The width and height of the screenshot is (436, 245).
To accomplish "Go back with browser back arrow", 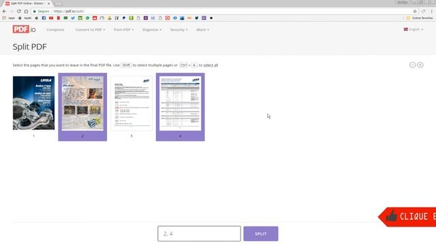I will pos(5,12).
